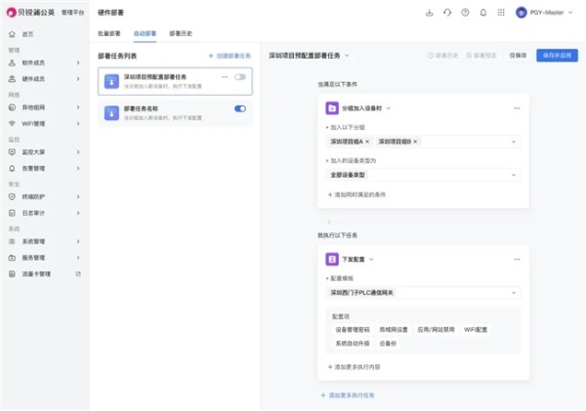The height and width of the screenshot is (411, 586).
Task: Open more options on 分组加入设备时 card
Action: point(517,108)
